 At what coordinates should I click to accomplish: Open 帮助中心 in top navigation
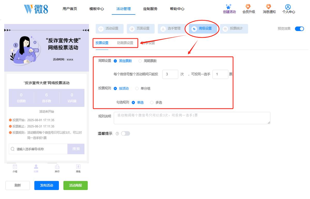177,9
